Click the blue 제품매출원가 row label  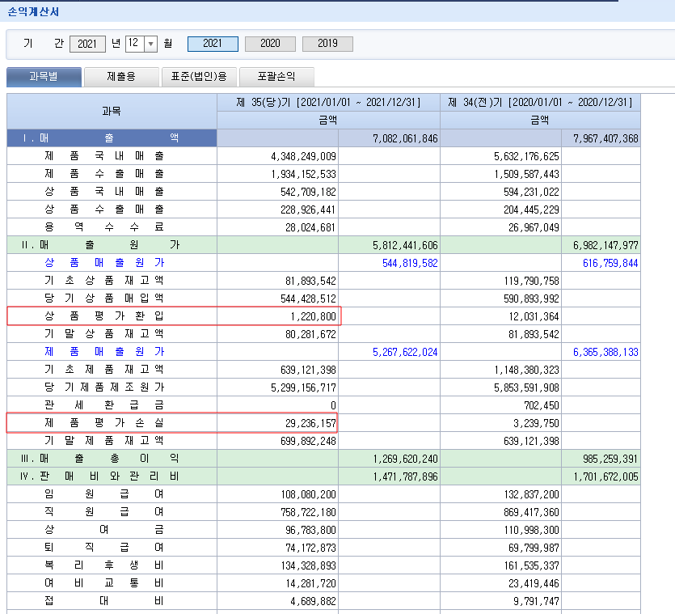coord(104,352)
